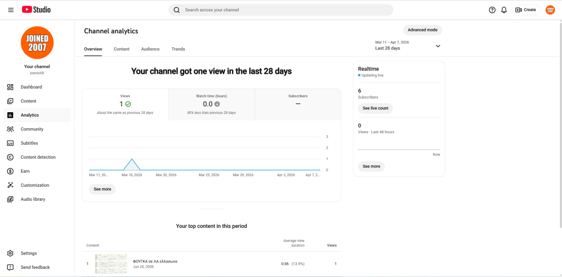Click the Subtitles sidebar icon
Viewport: 562px width, 277px height.
11,143
